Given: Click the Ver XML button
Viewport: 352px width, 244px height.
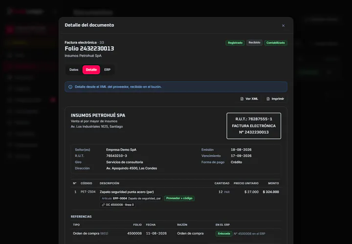Looking at the screenshot, I should (249, 99).
